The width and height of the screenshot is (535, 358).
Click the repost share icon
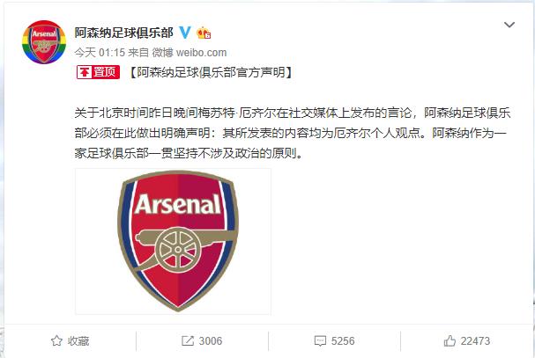tap(188, 340)
